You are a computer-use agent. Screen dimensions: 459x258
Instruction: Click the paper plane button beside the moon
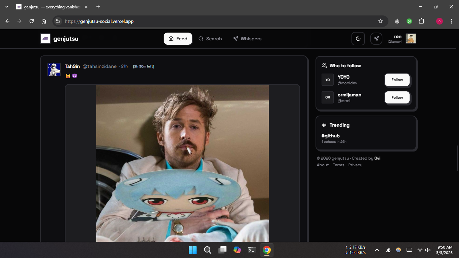click(x=376, y=39)
